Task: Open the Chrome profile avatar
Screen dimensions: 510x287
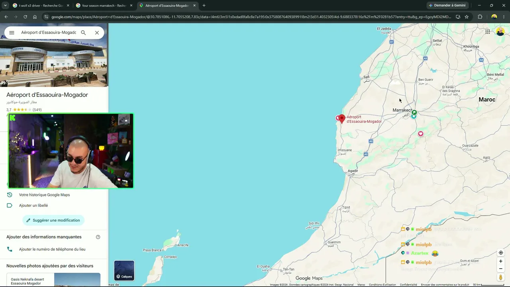Action: pyautogui.click(x=494, y=17)
